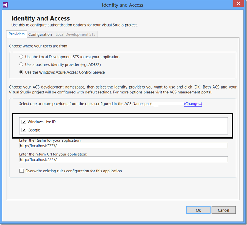Confirm with the OK button

tap(198, 210)
